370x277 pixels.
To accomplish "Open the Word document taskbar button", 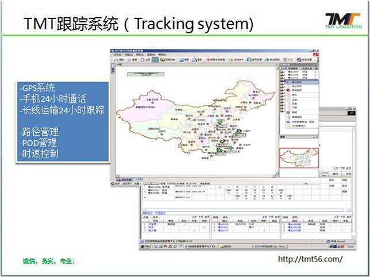I will tap(270, 247).
